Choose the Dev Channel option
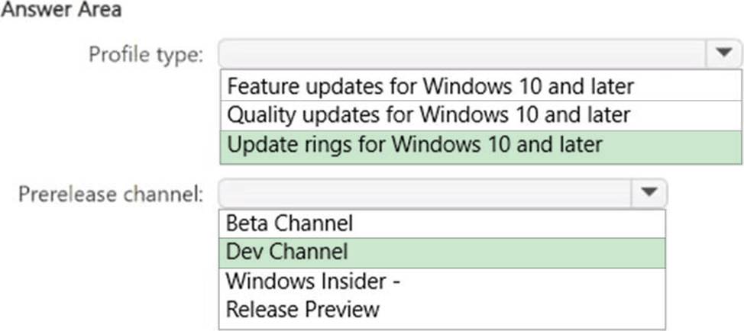 coord(287,252)
